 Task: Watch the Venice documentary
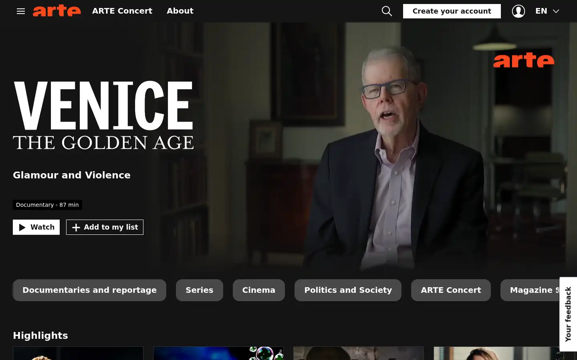[x=36, y=227]
